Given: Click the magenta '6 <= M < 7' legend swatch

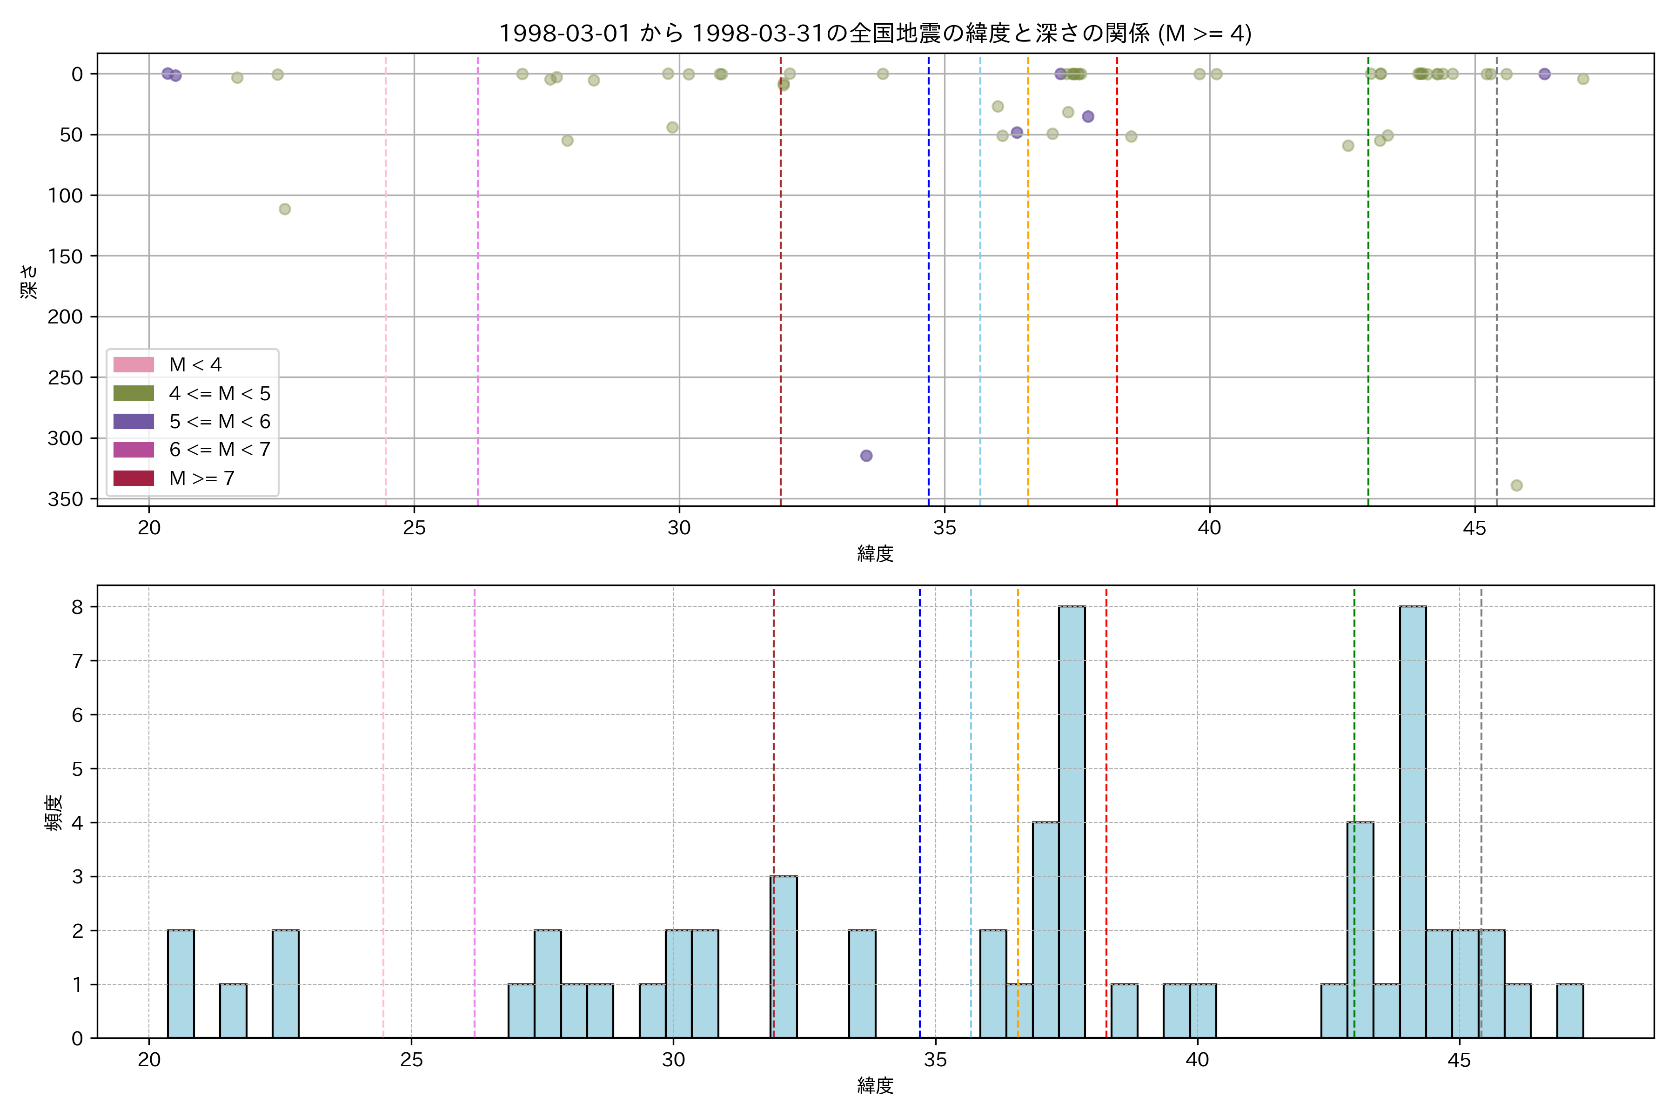Looking at the screenshot, I should 133,450.
